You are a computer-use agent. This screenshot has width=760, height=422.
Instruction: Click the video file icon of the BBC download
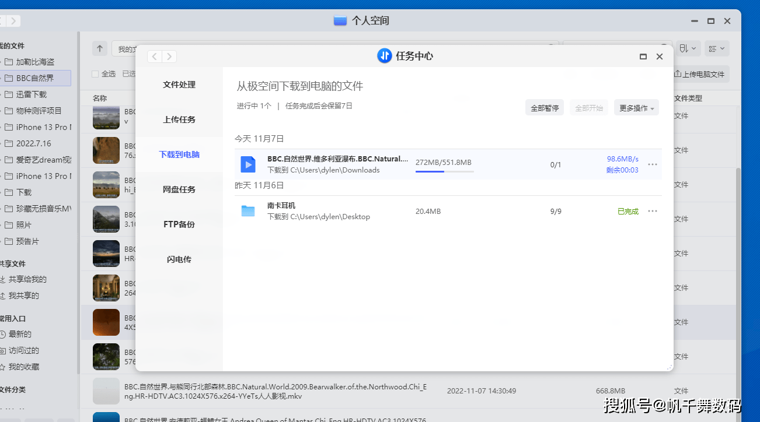pos(248,164)
